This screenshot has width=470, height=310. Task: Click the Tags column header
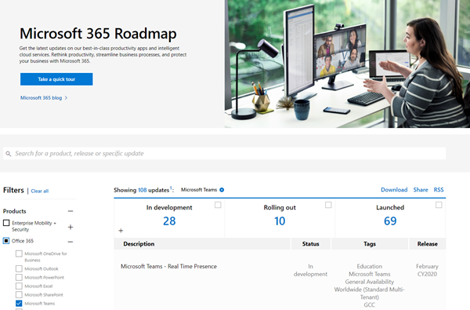coord(370,244)
